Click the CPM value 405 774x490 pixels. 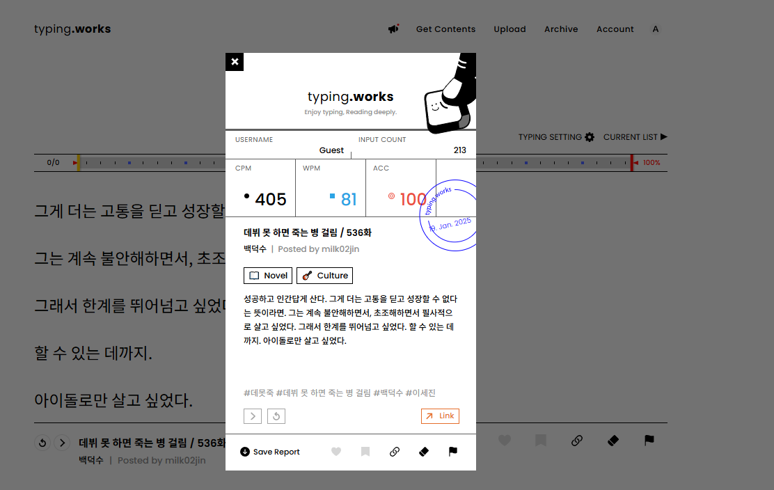pyautogui.click(x=271, y=199)
